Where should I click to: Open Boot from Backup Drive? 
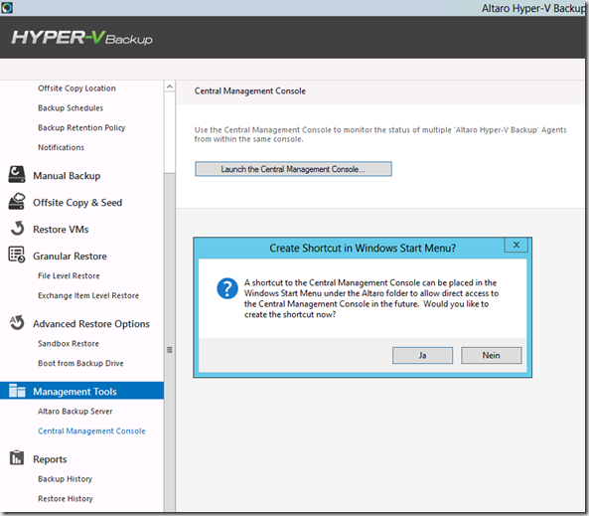[x=80, y=363]
